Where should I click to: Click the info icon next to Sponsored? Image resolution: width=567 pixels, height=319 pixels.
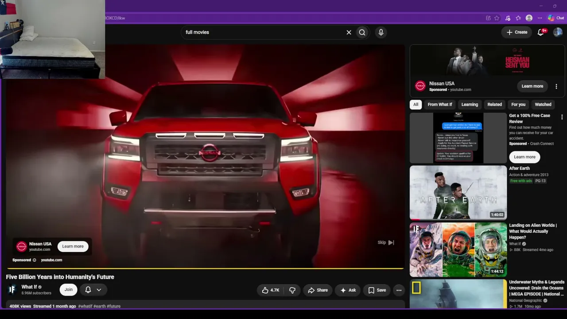tap(35, 260)
